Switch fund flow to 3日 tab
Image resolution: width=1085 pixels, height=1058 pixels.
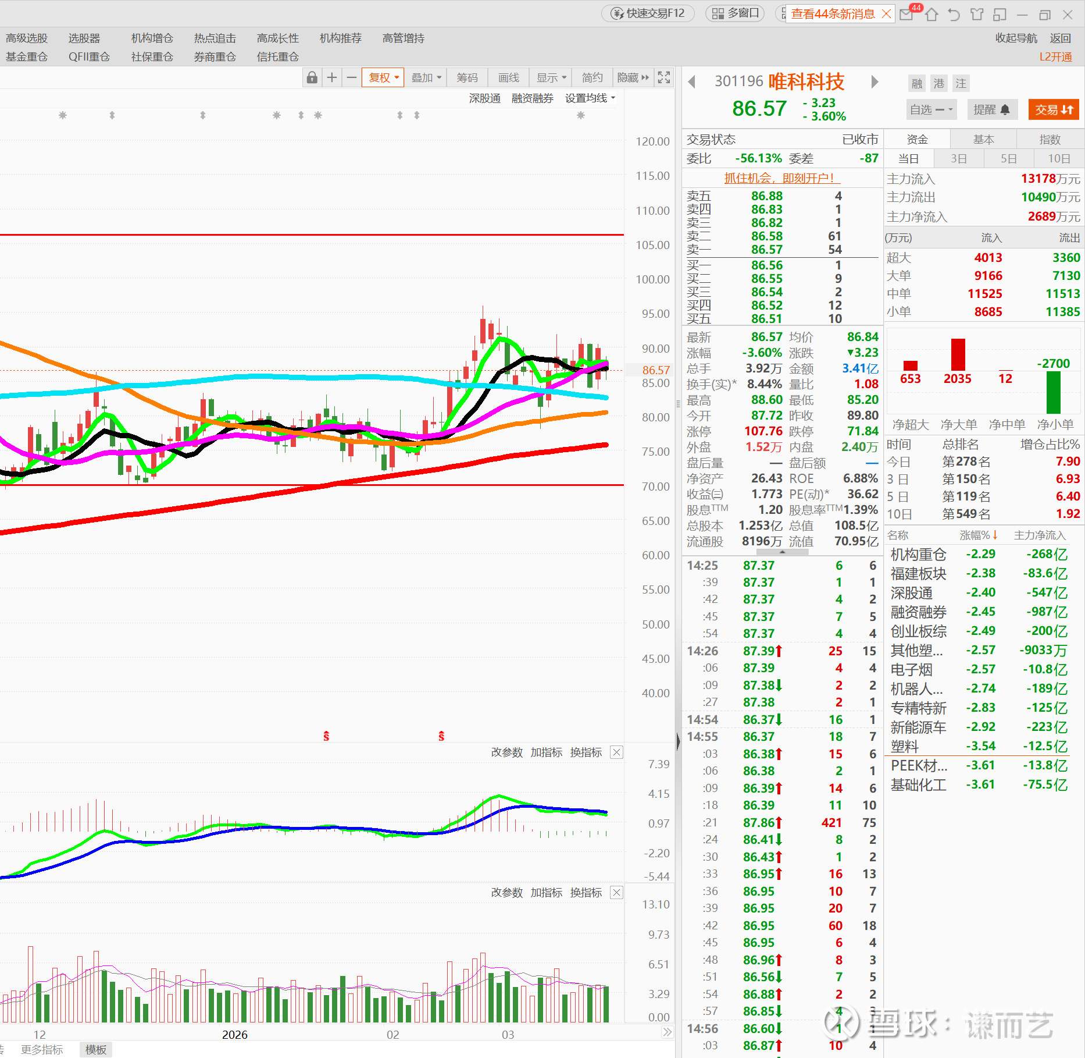958,158
